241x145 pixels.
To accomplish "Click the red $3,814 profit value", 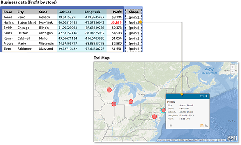I will [x=116, y=22].
